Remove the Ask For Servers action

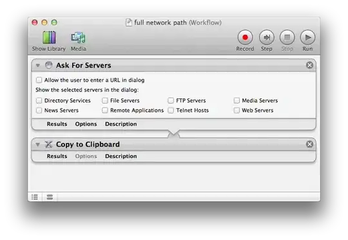(x=309, y=65)
